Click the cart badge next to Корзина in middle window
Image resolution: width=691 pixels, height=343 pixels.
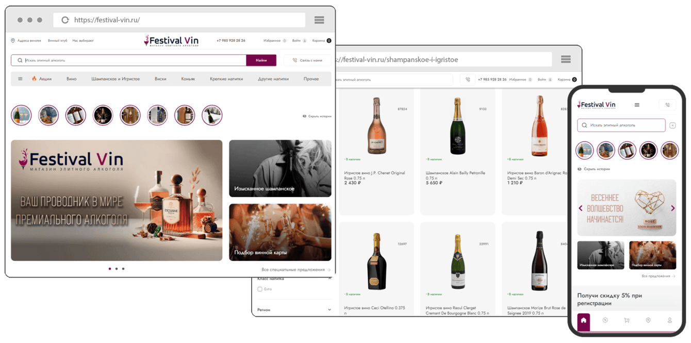(x=574, y=79)
